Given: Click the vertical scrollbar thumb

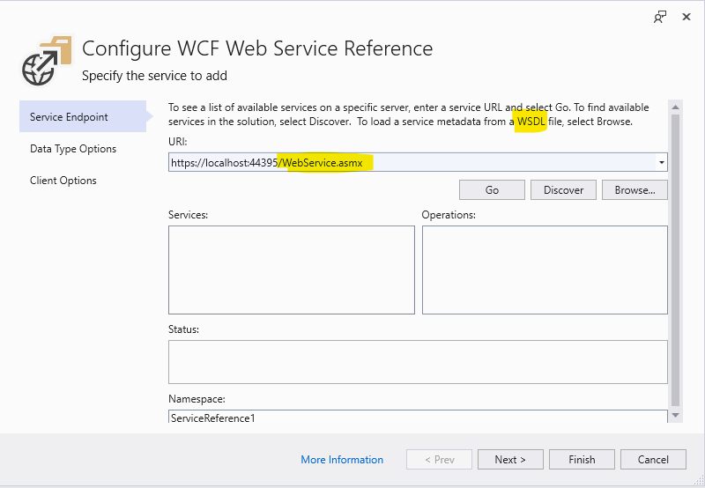Looking at the screenshot, I should [x=675, y=261].
